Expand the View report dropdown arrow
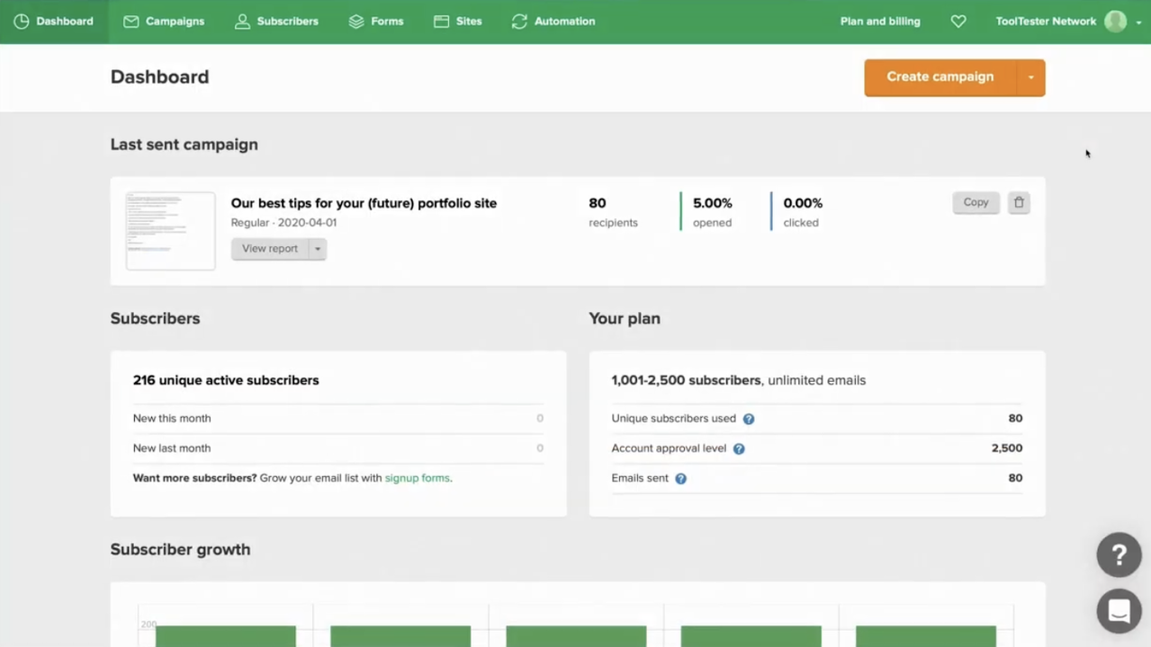Screen dimensions: 1151x647 click(x=318, y=249)
